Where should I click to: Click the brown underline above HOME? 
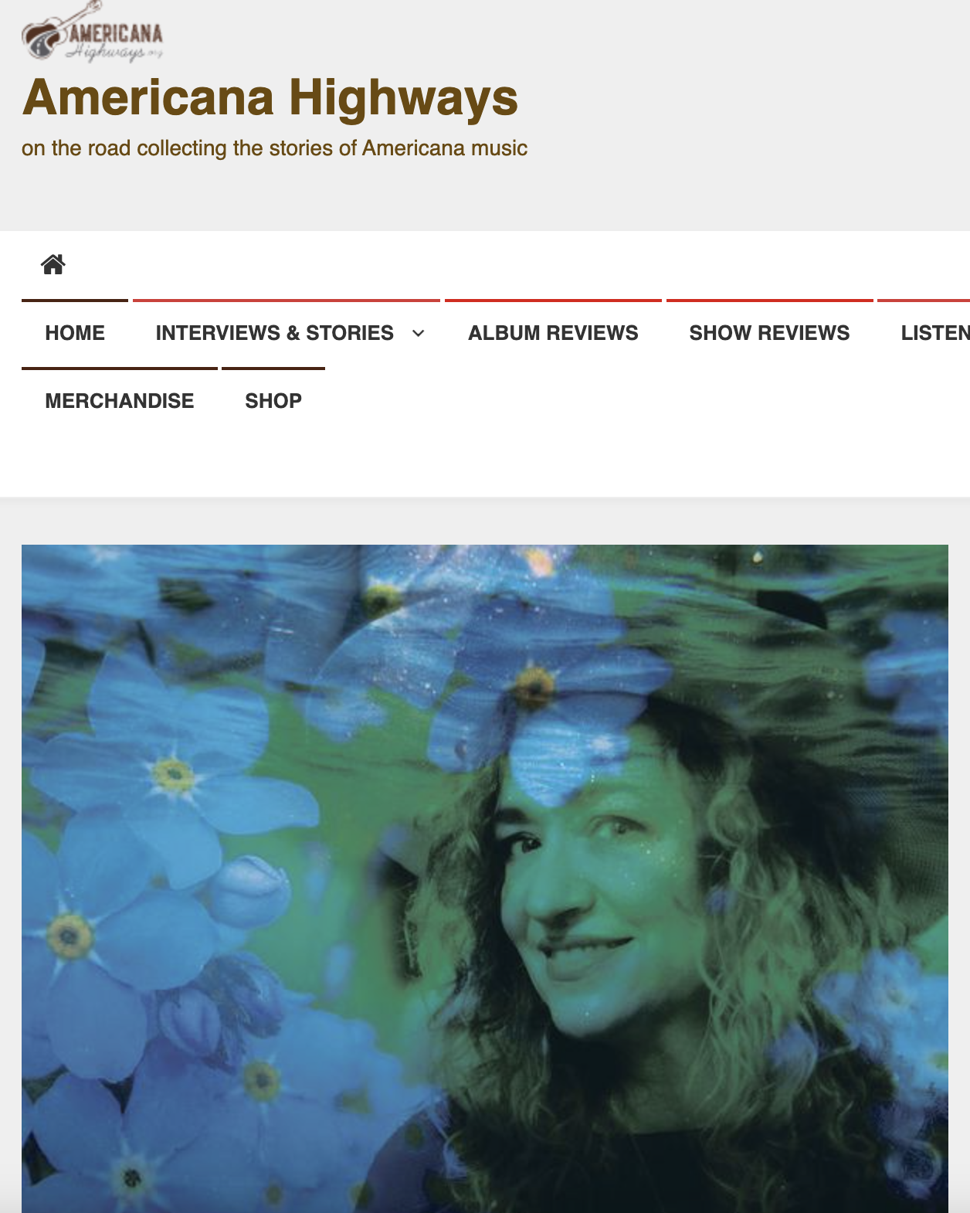[x=75, y=301]
